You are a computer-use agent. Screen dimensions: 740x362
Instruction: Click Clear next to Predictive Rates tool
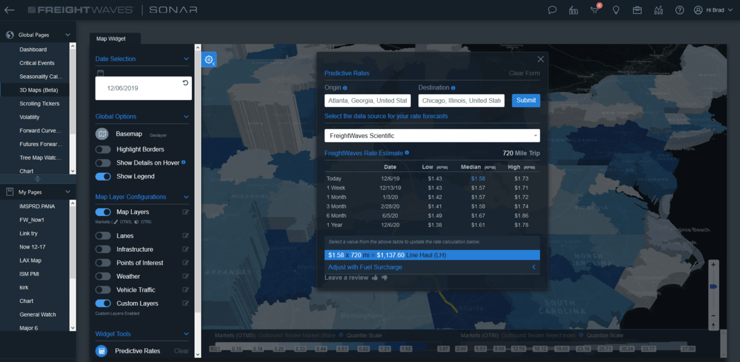pyautogui.click(x=181, y=351)
